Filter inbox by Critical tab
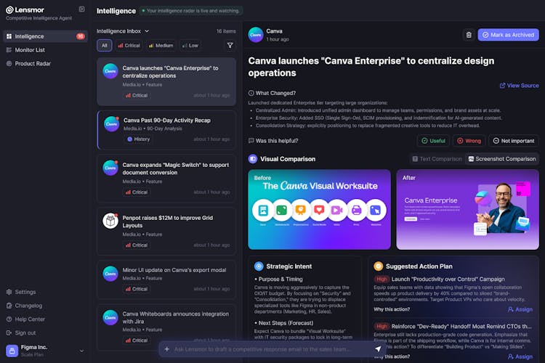 129,45
